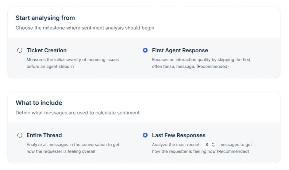
Task: Click the number field showing 3
Action: 210,145
